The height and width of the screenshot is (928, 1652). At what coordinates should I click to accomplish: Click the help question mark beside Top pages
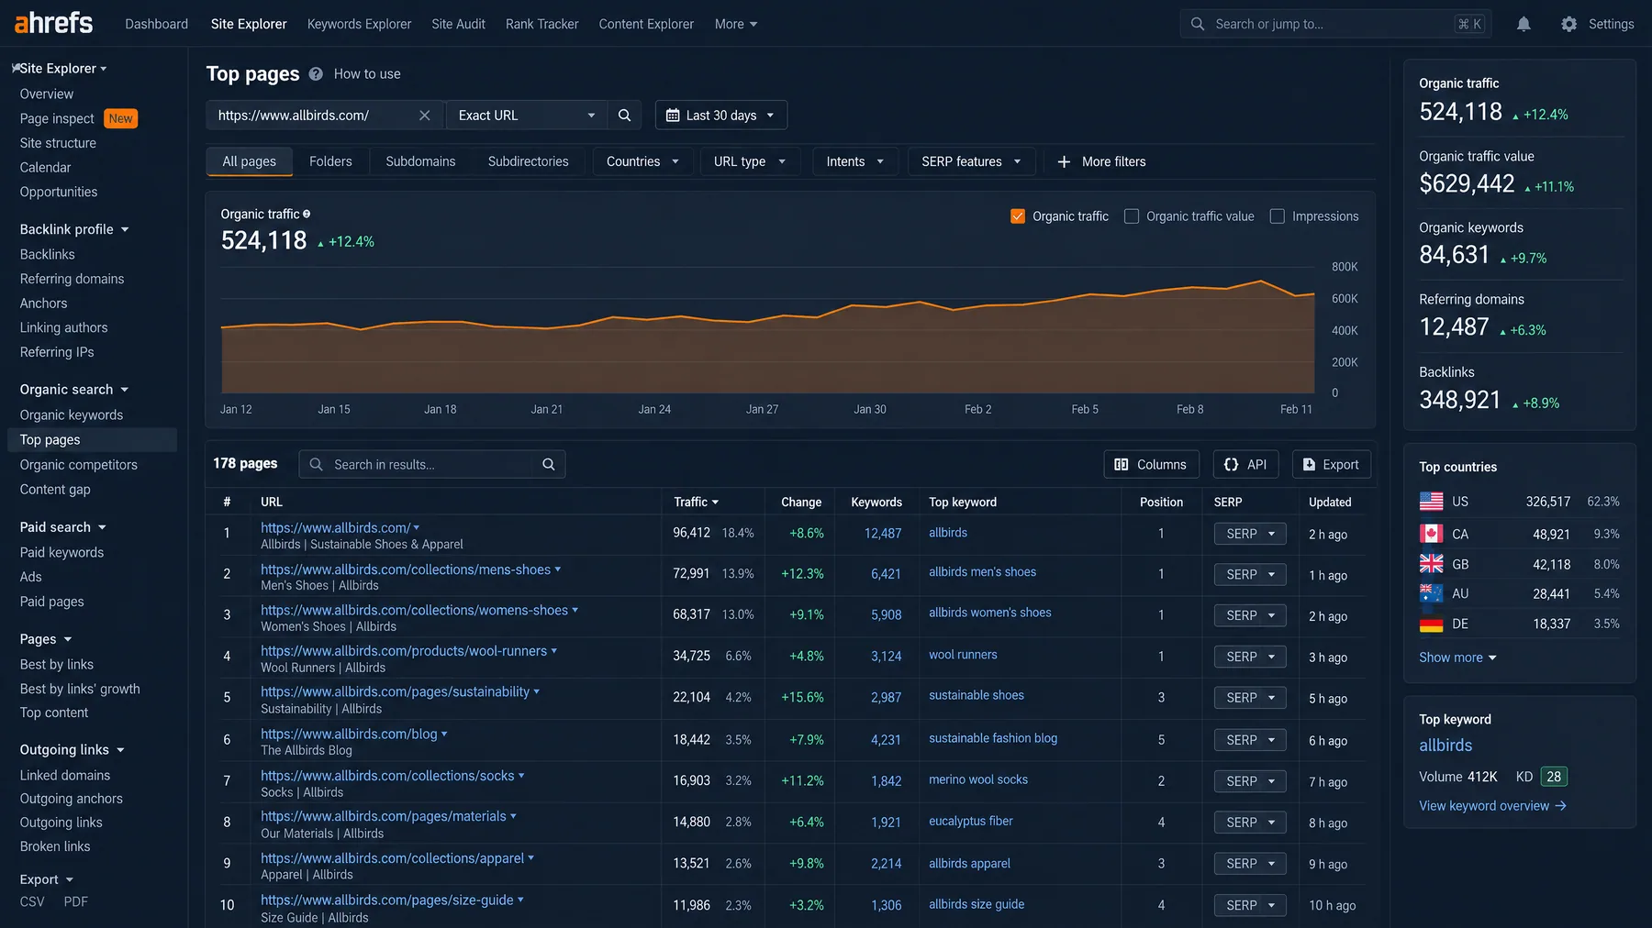click(316, 74)
